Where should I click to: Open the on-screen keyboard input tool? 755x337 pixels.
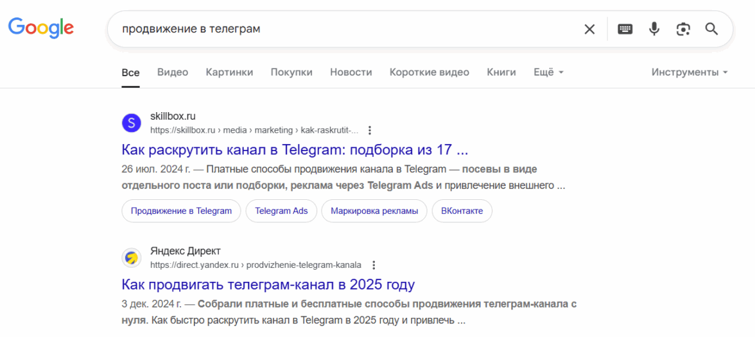tap(625, 29)
